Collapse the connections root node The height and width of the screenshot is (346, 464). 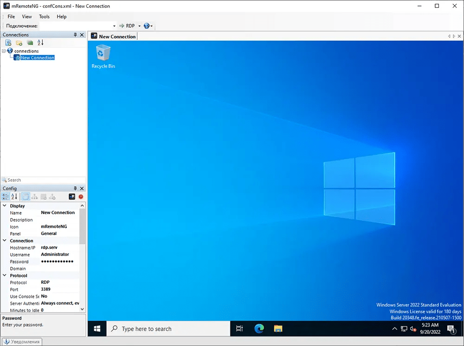4,51
